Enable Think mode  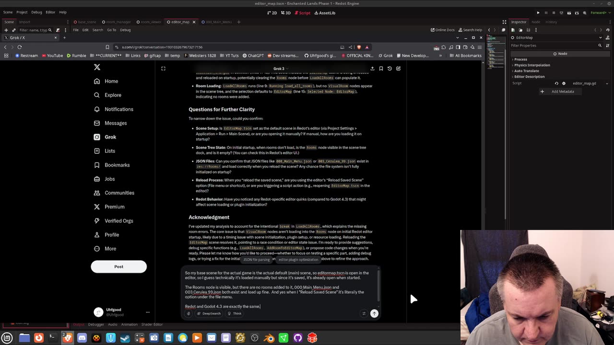coord(235,313)
